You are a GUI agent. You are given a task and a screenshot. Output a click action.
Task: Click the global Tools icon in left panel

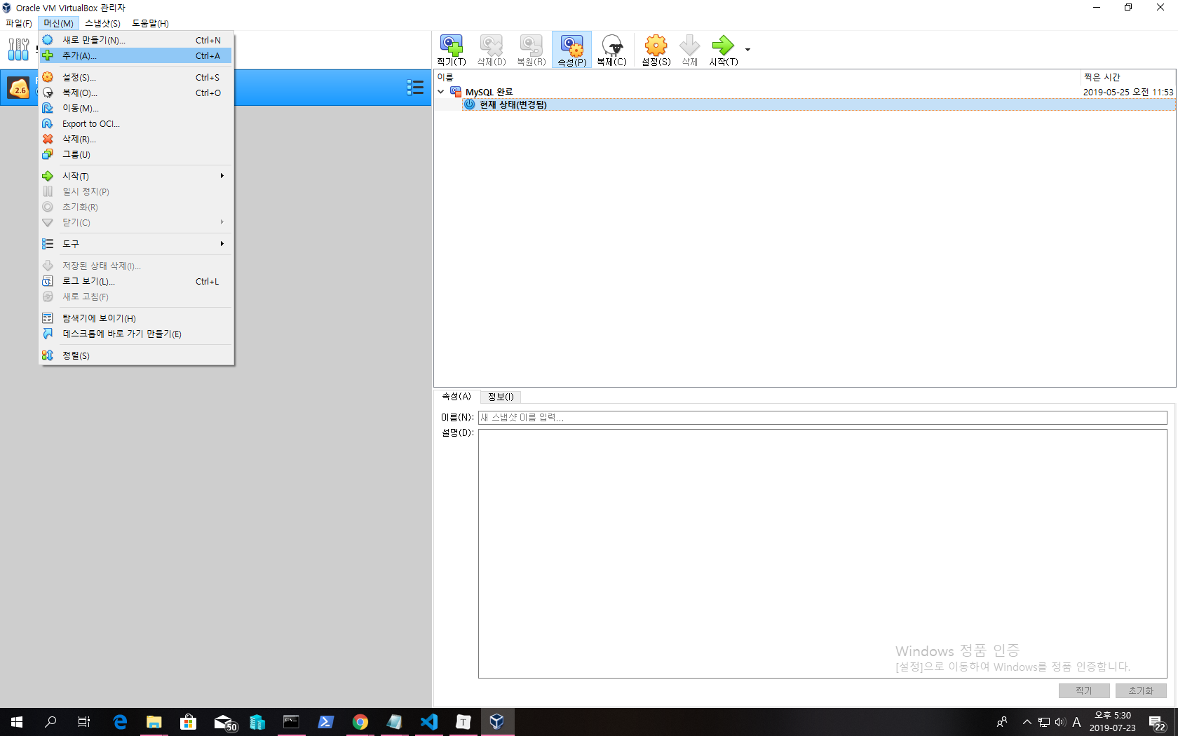click(18, 49)
